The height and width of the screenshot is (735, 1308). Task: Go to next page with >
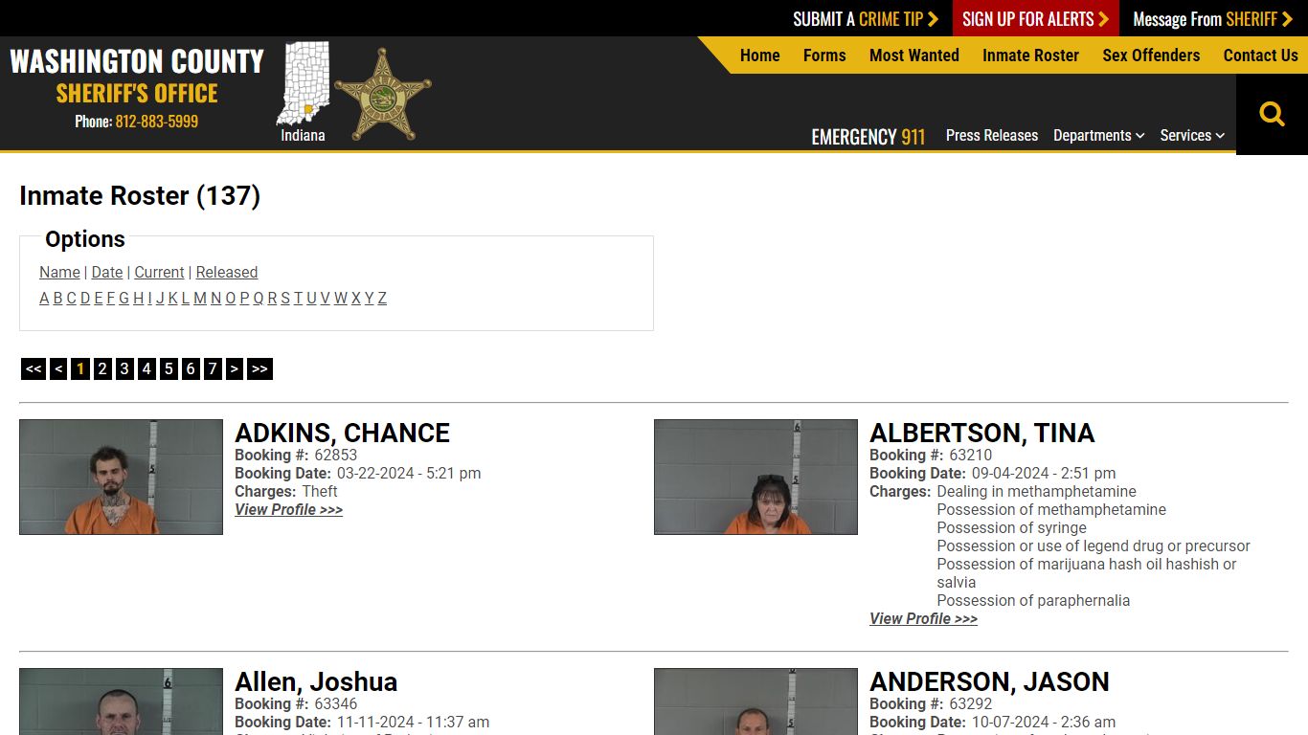(235, 368)
